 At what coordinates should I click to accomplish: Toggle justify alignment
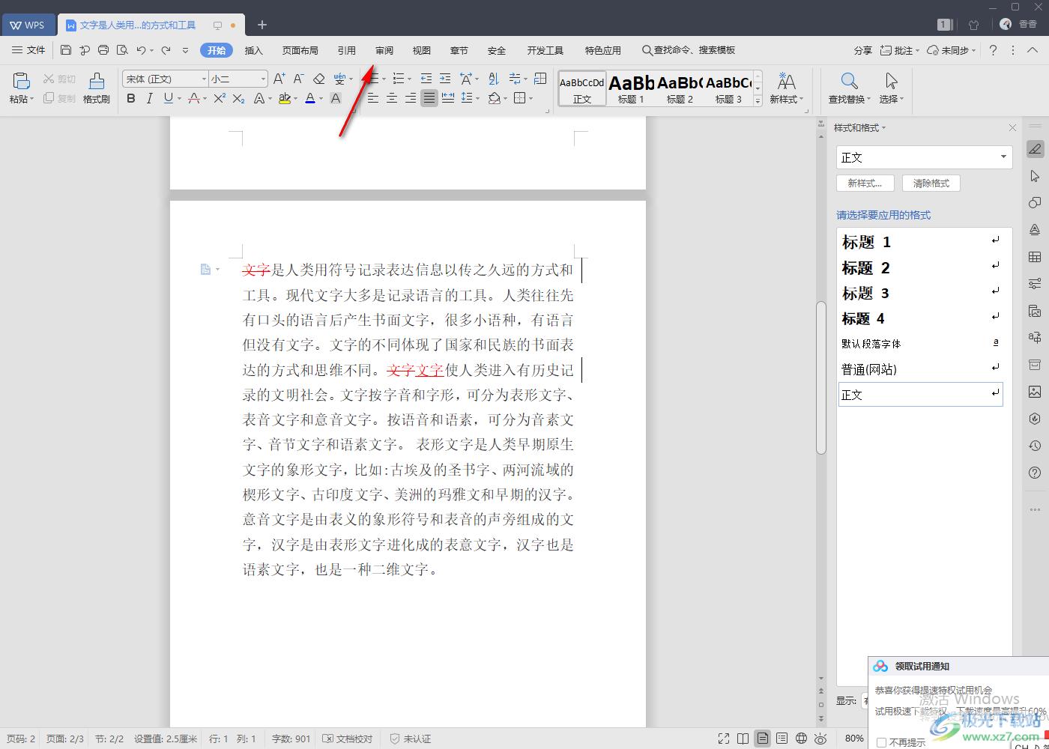[x=429, y=98]
